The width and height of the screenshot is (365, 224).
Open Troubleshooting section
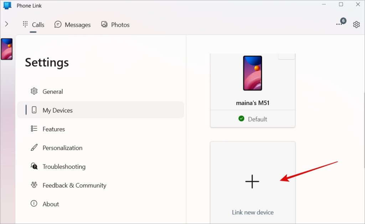tap(64, 167)
